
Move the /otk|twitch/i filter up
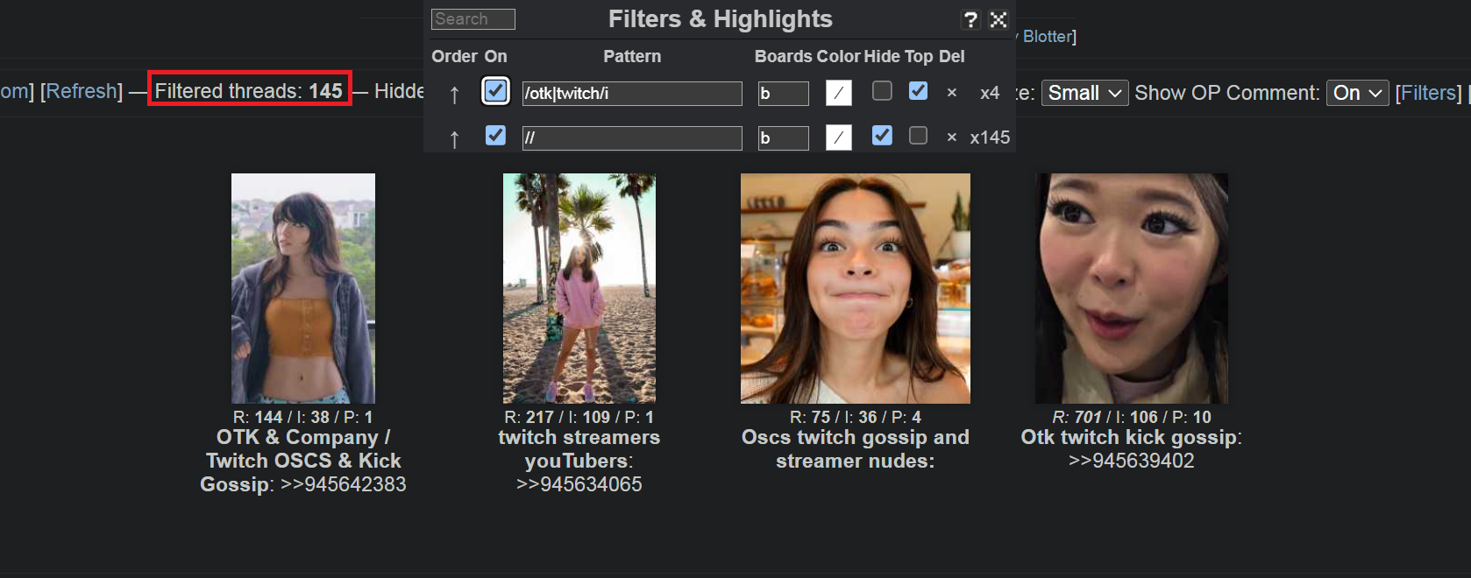pos(454,94)
